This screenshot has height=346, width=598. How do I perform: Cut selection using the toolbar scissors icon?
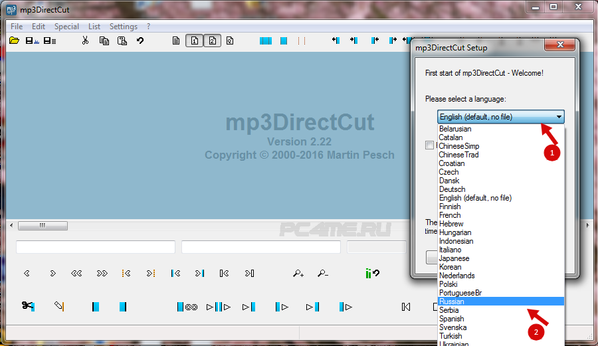85,41
